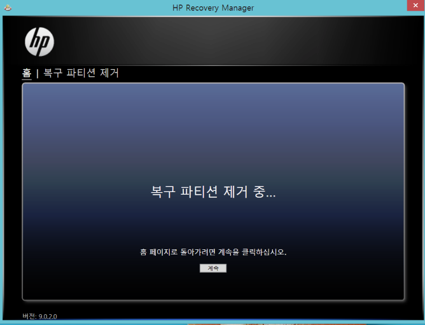
Task: Click the 버전: 9.0.2.0 version text
Action: pos(40,316)
